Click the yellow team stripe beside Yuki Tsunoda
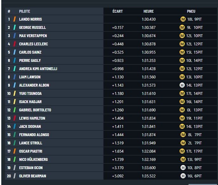The height and width of the screenshot is (185, 218). [x=15, y=93]
